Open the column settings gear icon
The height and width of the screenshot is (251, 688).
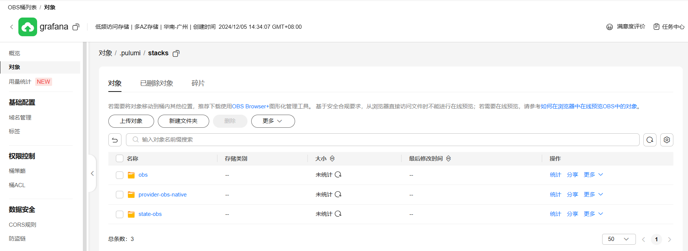(667, 140)
